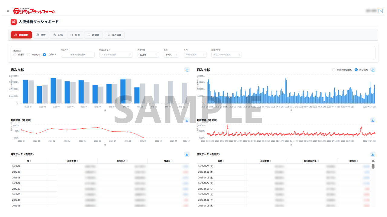Download the monthly 対前年比 line chart
The width and height of the screenshot is (387, 217).
click(187, 120)
